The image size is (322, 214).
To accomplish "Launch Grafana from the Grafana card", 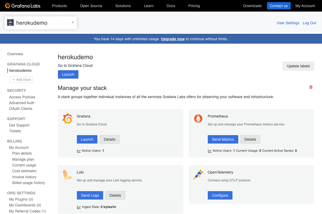I will [87, 139].
